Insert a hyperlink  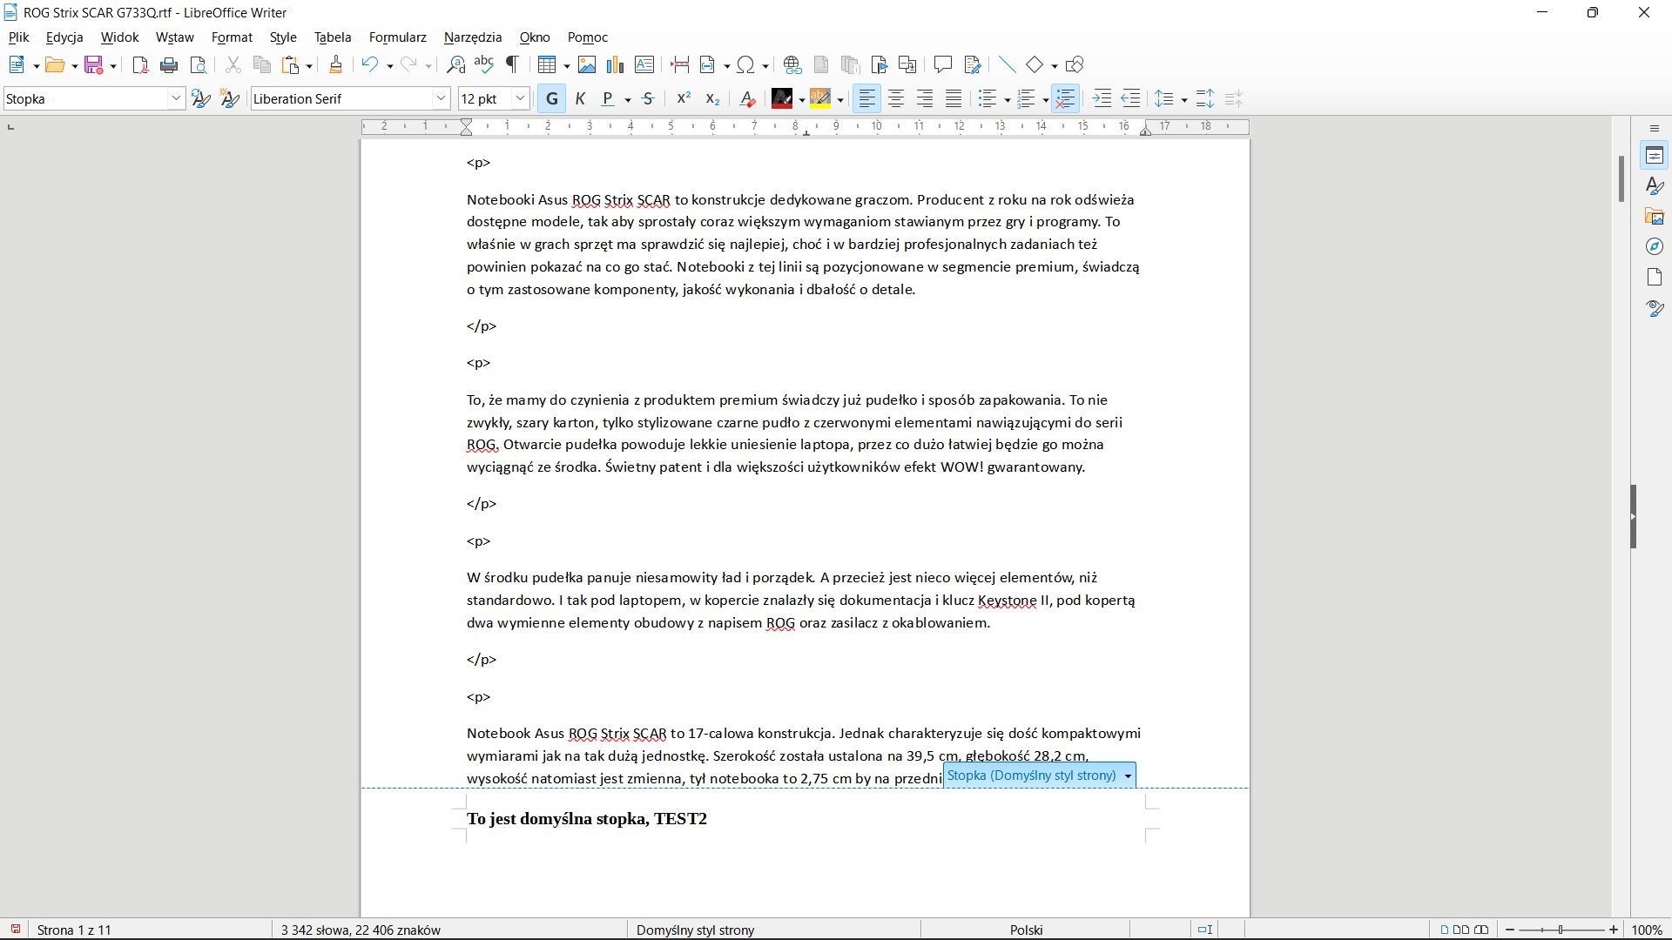pos(792,64)
